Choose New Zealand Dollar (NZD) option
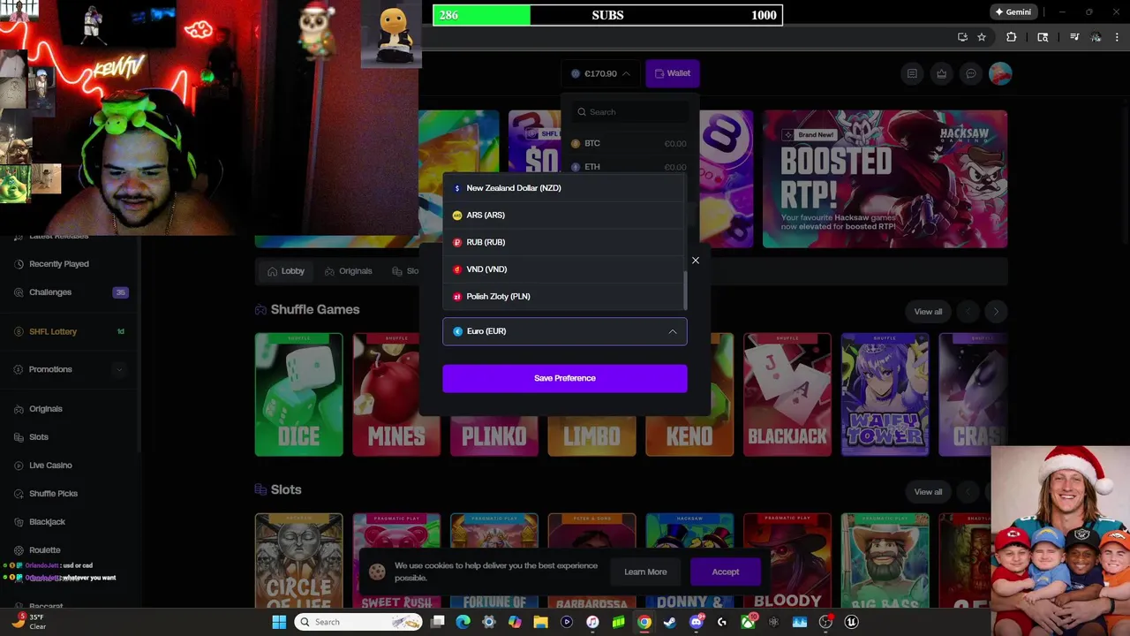This screenshot has width=1130, height=636. [562, 188]
